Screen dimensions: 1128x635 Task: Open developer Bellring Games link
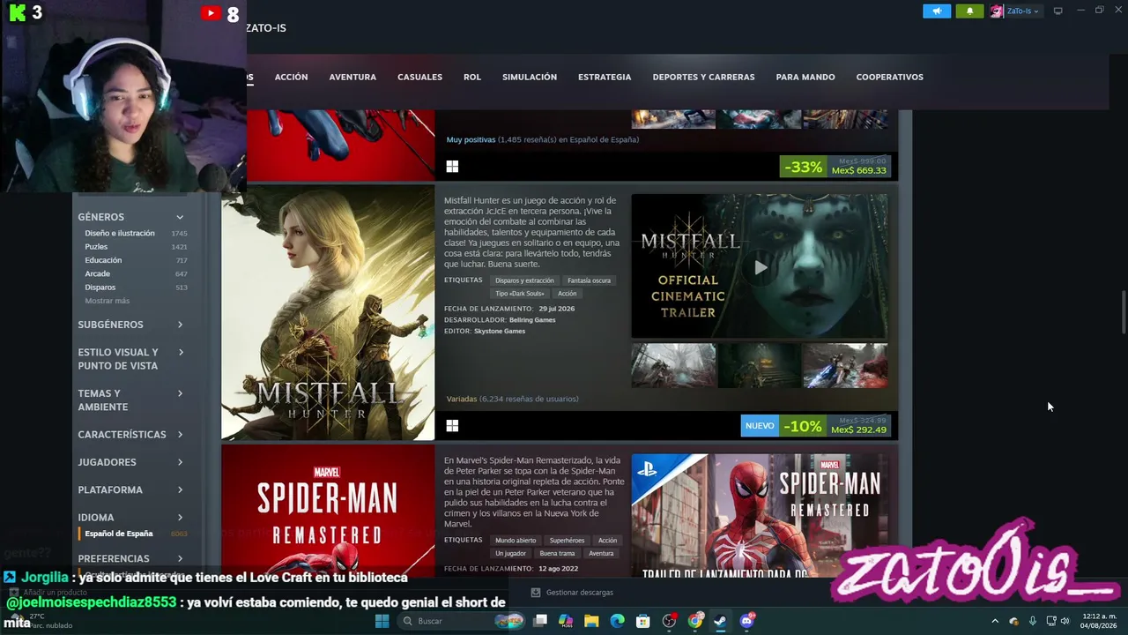(x=532, y=320)
